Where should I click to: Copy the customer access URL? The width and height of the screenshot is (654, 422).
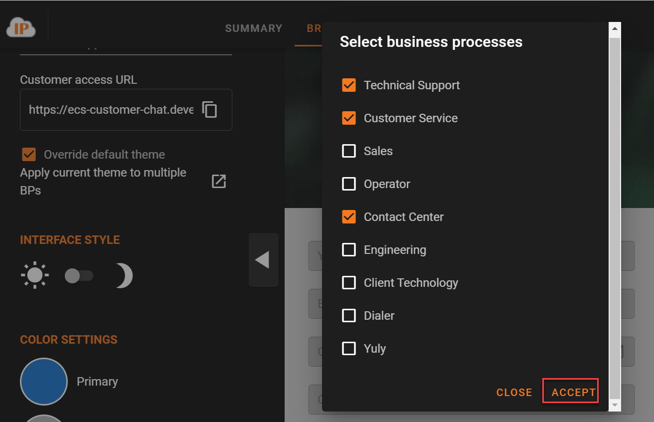[209, 109]
